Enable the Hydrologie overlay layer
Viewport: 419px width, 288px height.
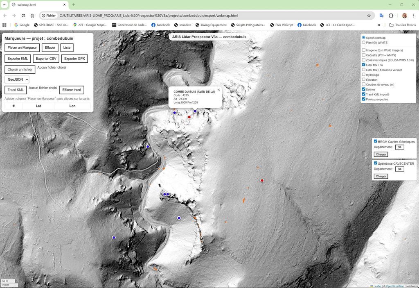(364, 75)
